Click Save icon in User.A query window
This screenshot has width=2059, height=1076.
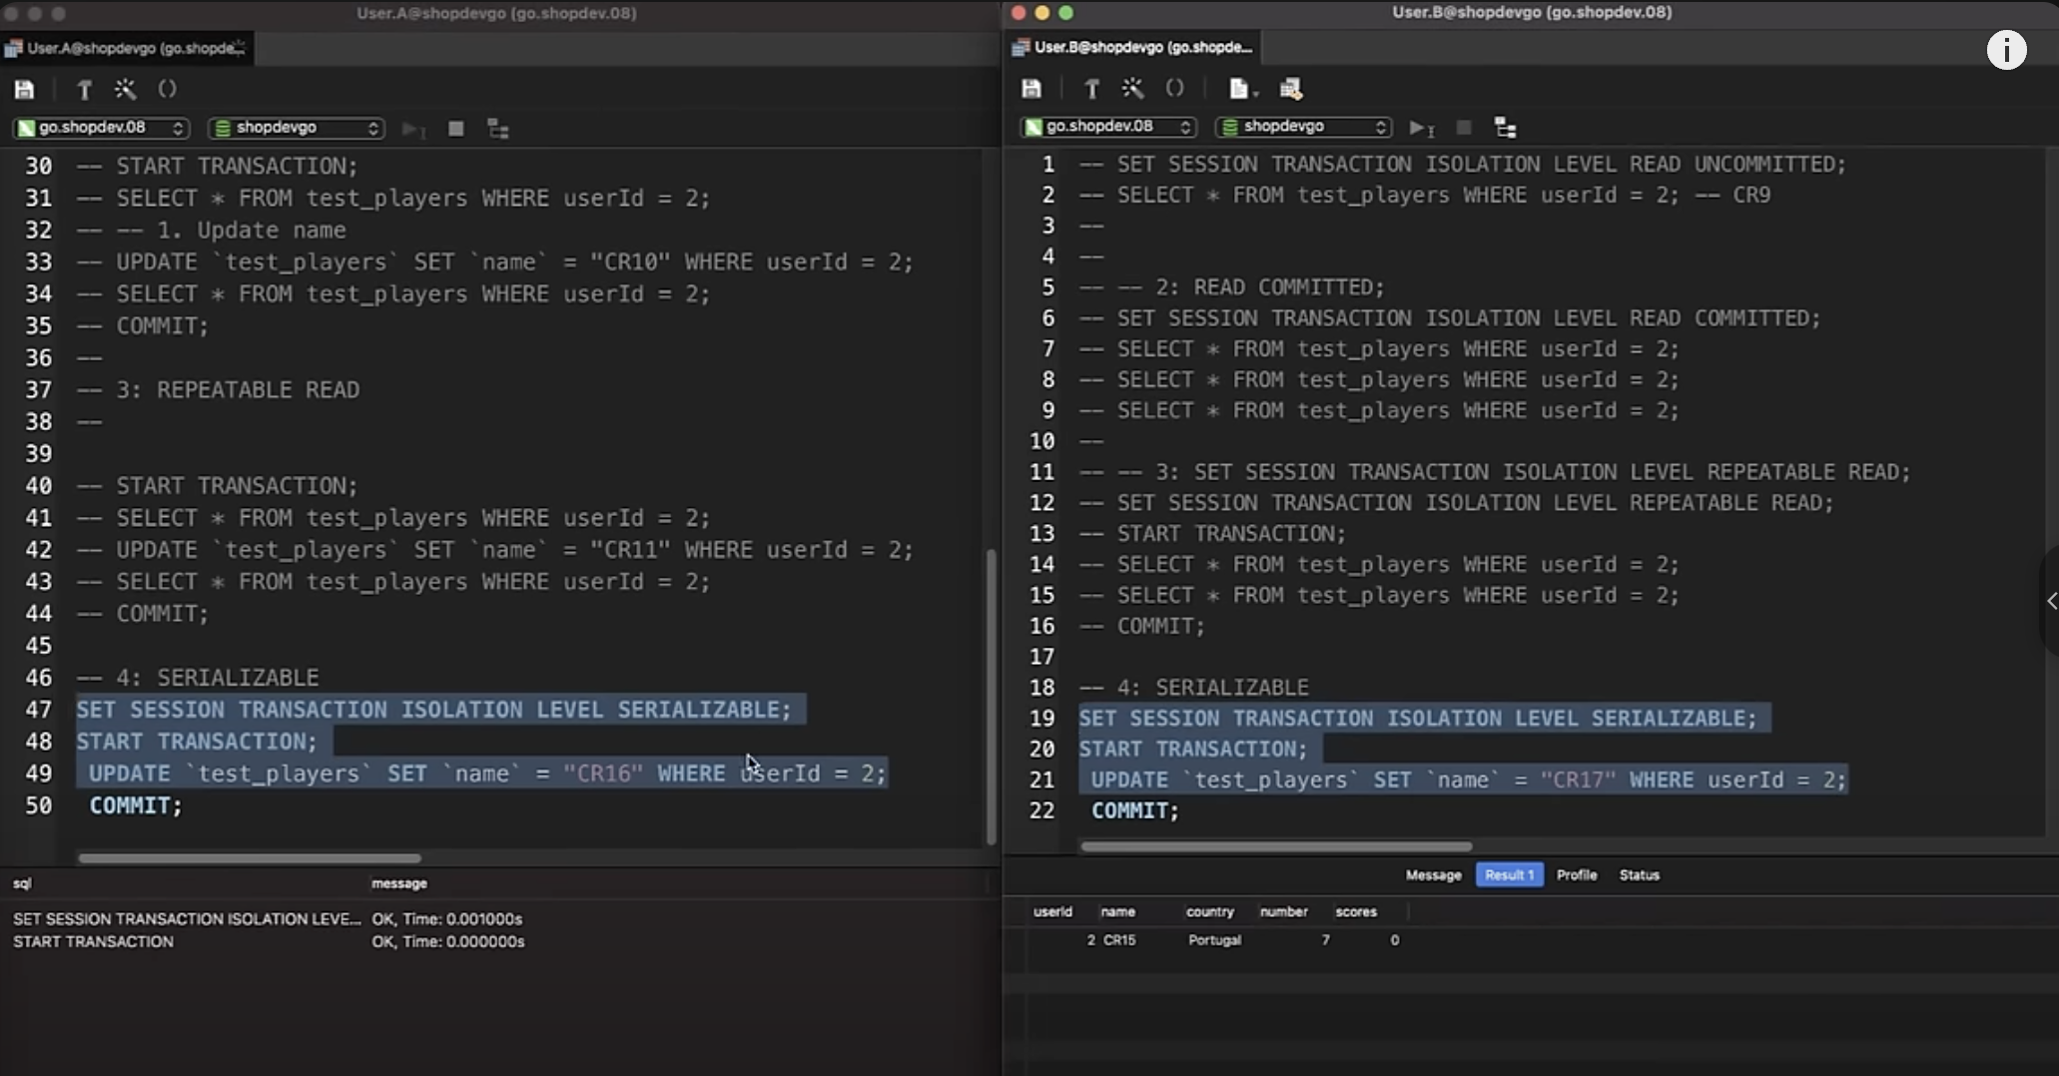pos(24,90)
